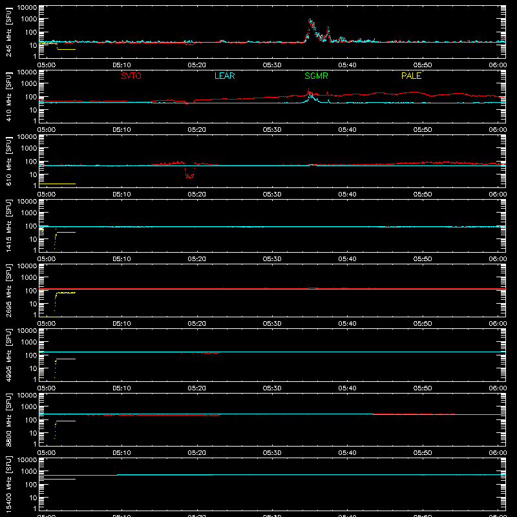517x517 pixels.
Task: Select the 245 MHz [SFU] axis title
Action: point(9,32)
